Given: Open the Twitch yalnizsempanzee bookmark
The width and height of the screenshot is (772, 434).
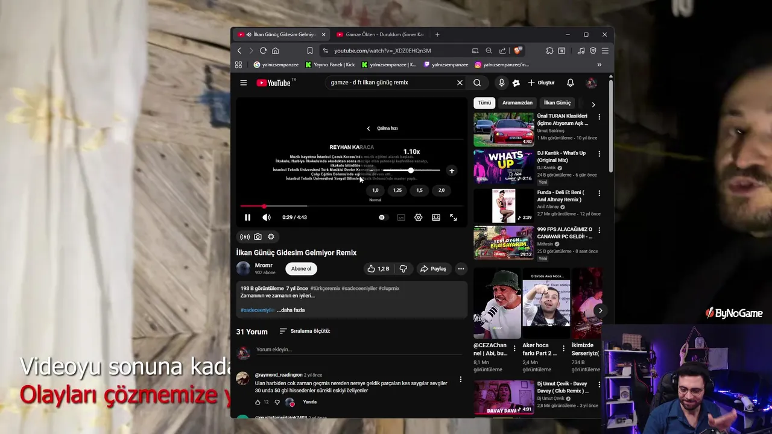Looking at the screenshot, I should 446,64.
